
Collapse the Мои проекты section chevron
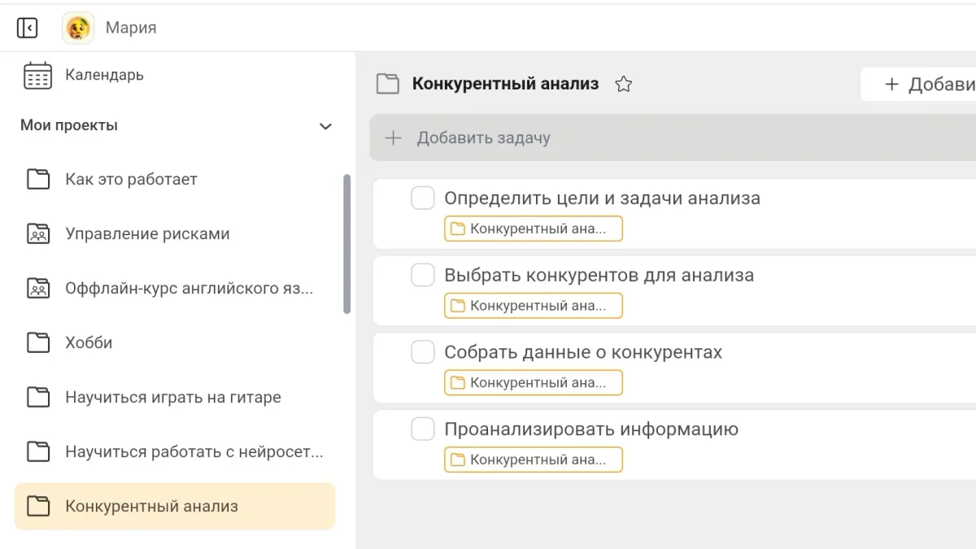pyautogui.click(x=325, y=126)
